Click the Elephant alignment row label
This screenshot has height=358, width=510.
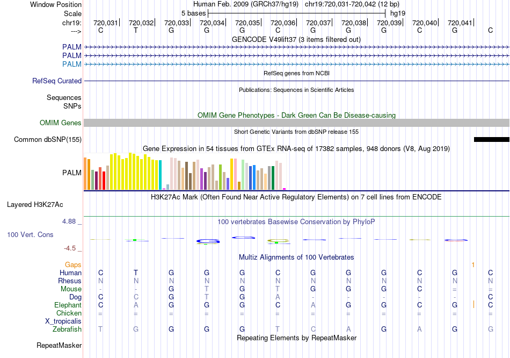[68, 305]
